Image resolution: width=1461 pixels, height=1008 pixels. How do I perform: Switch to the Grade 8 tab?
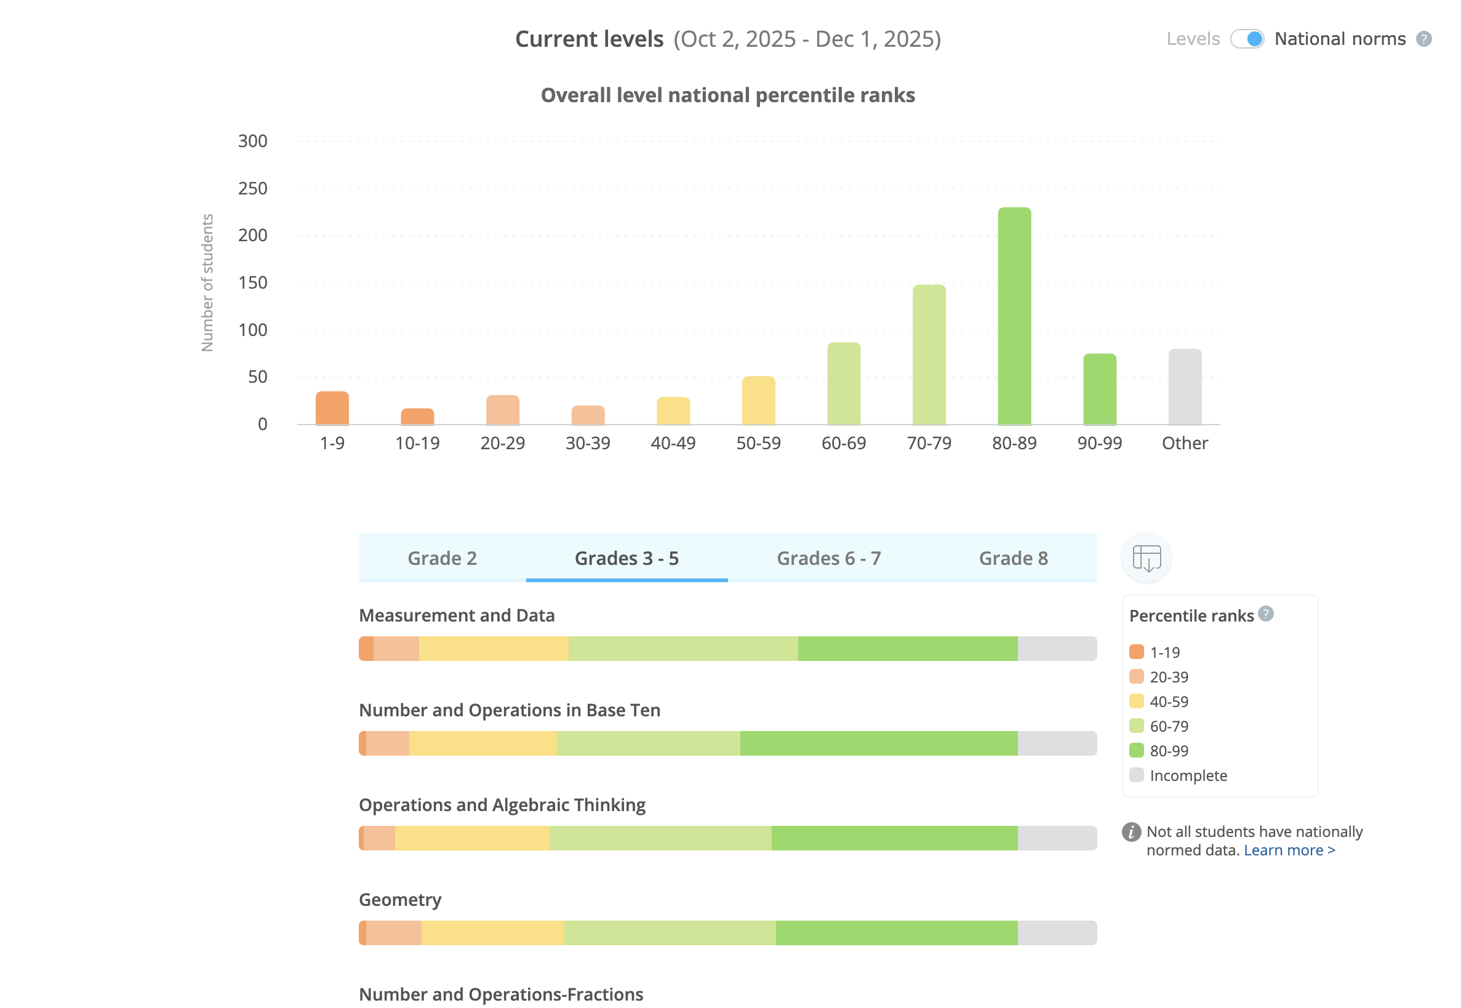coord(1013,558)
